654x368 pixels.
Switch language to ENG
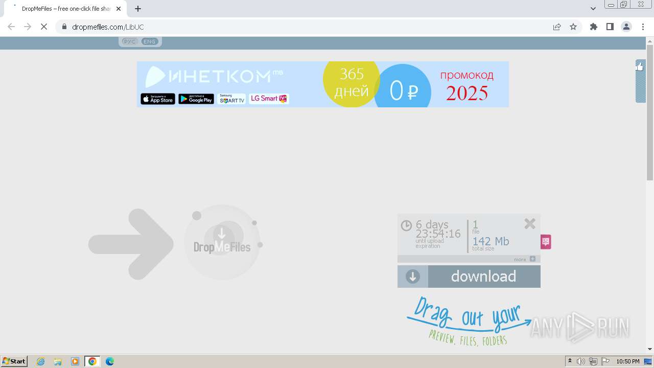(x=150, y=41)
